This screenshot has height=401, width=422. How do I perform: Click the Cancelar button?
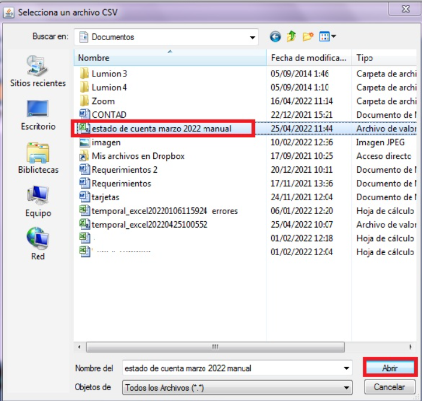pos(390,387)
